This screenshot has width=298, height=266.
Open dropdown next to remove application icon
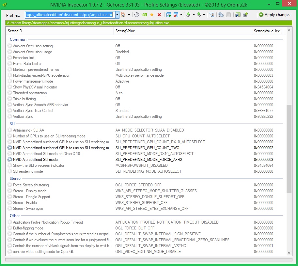coord(181,15)
